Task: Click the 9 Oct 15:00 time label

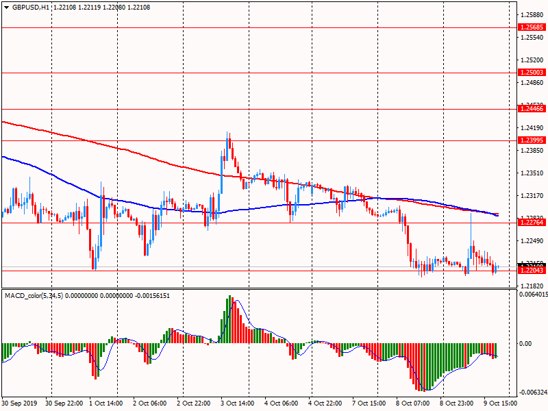Action: point(501,404)
